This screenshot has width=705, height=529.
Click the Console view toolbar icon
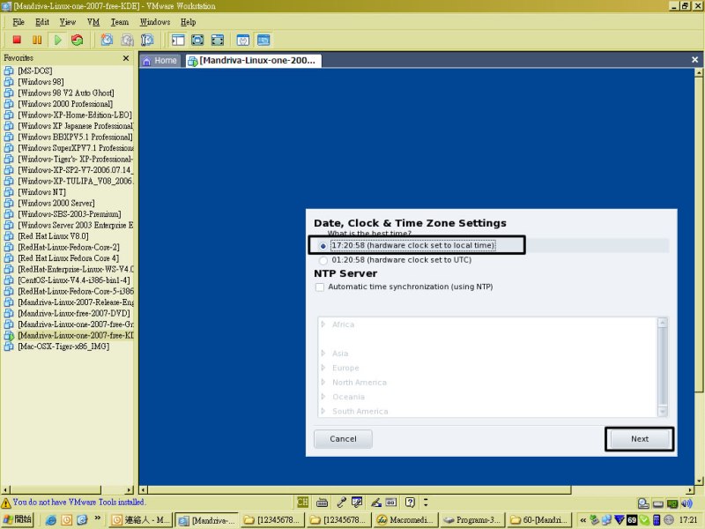tap(263, 40)
